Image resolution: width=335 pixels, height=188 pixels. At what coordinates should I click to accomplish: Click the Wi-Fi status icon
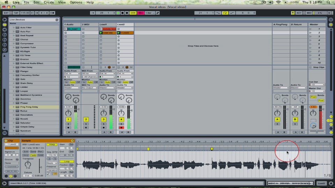point(278,2)
